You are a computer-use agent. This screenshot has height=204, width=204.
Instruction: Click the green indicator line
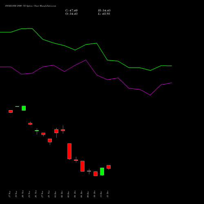[x=86, y=44]
